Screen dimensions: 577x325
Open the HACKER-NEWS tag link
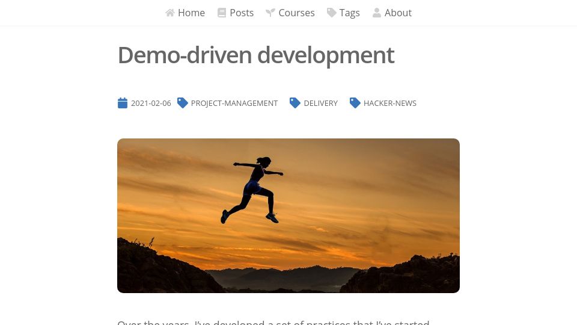pos(389,103)
